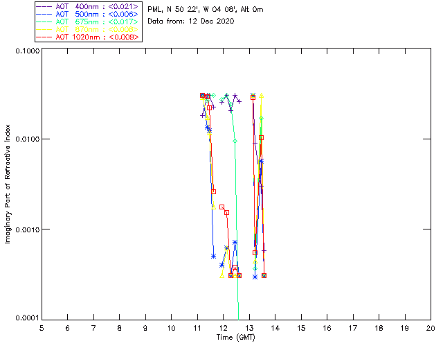This screenshot has width=443, height=355.
Task: Click the x-axis tick label '12'
Action: tap(223, 328)
